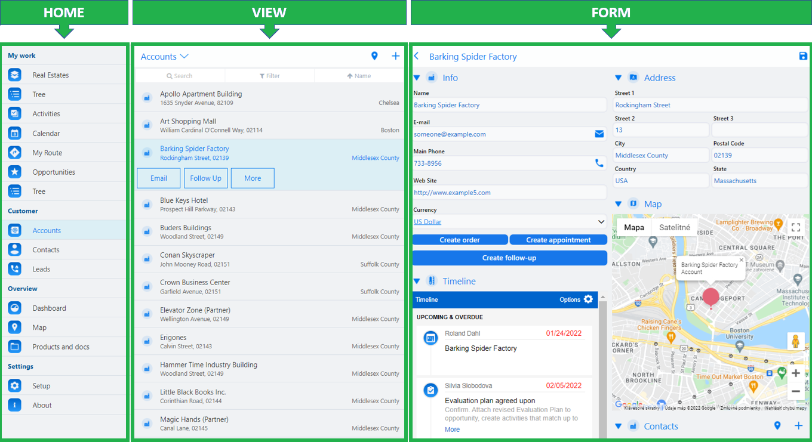Screen dimensions: 812x442
Task: Open the Currency dropdown
Action: pyautogui.click(x=601, y=222)
